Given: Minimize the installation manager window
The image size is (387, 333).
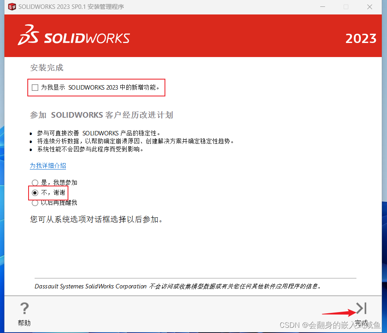Looking at the screenshot, I should tap(323, 7).
